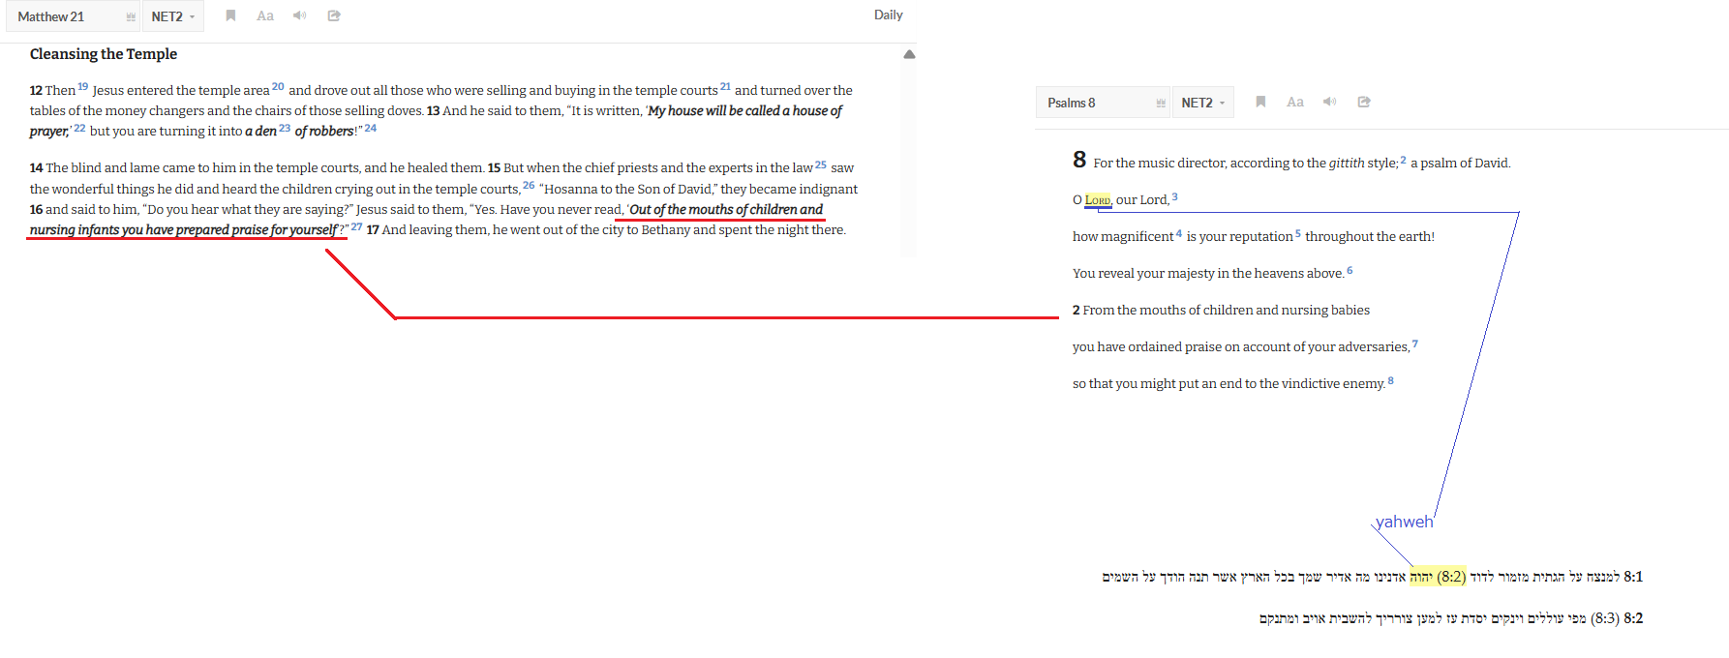Click the "Cleansing the Temple" heading
Viewport: 1729px width, 658px height.
point(104,54)
